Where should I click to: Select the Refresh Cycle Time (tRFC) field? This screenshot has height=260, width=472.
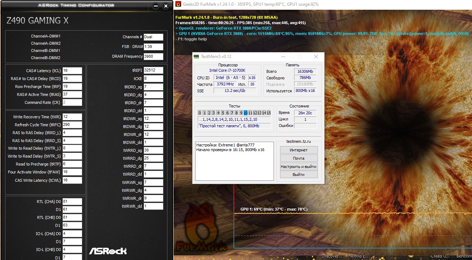coord(72,125)
